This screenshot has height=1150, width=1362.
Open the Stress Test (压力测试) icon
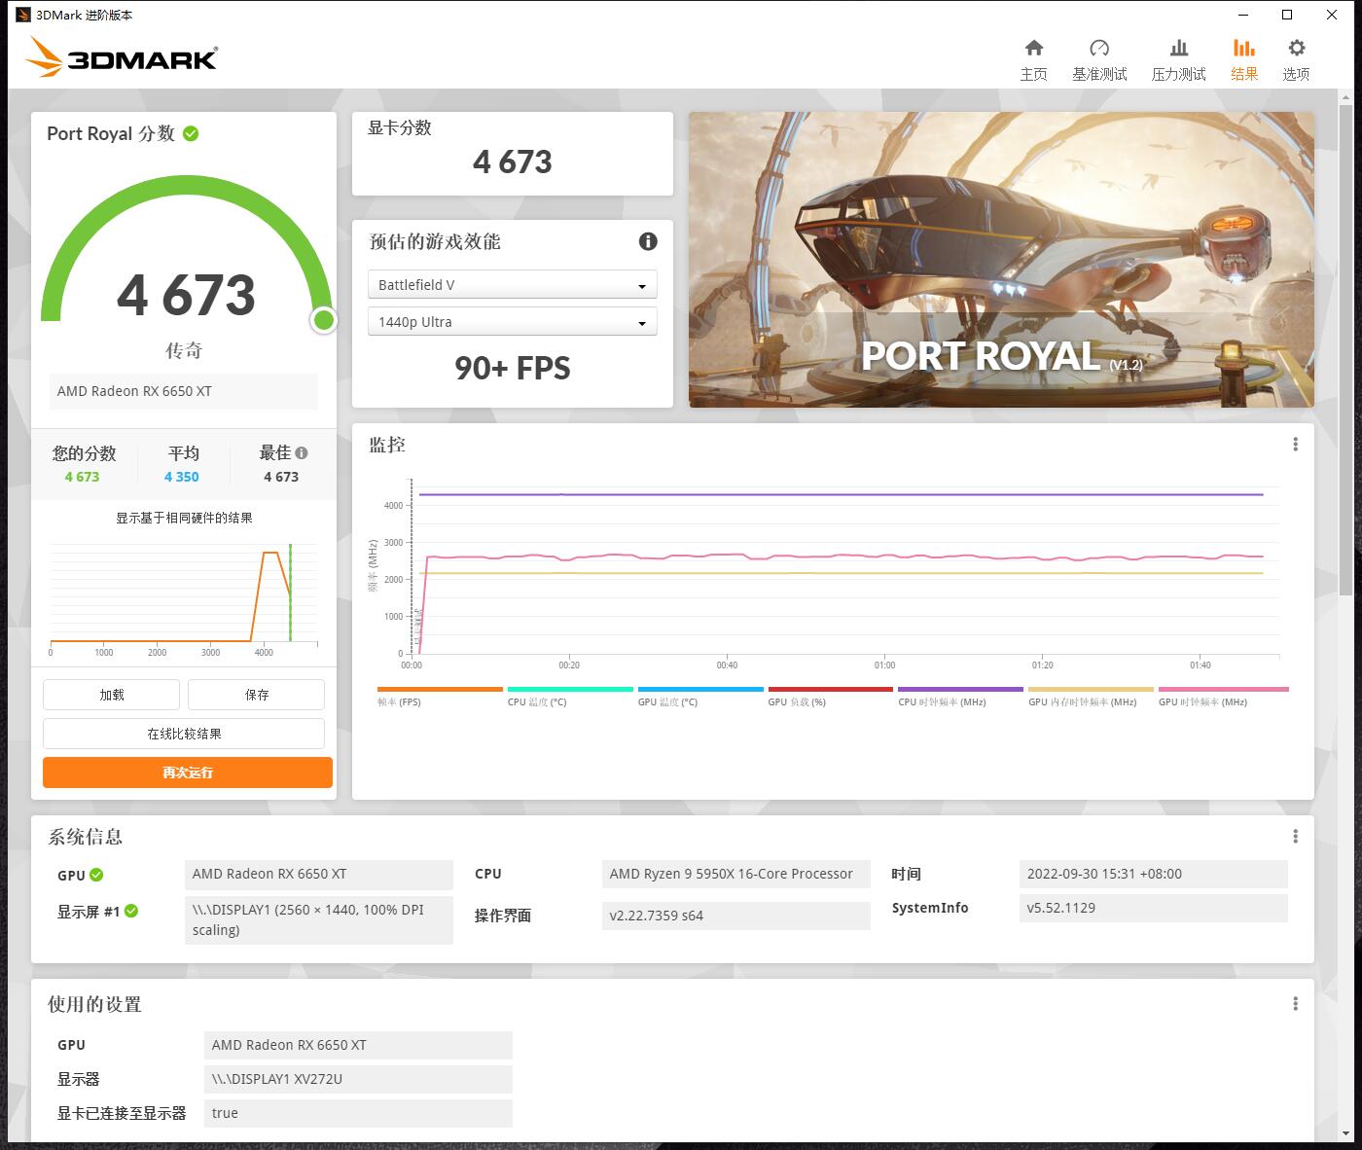click(x=1178, y=49)
